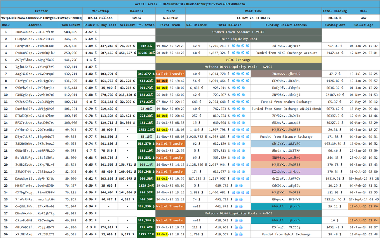The height and width of the screenshot is (238, 380).
Task: Click the first whale icon beside 612,129 $
Action: point(233,144)
